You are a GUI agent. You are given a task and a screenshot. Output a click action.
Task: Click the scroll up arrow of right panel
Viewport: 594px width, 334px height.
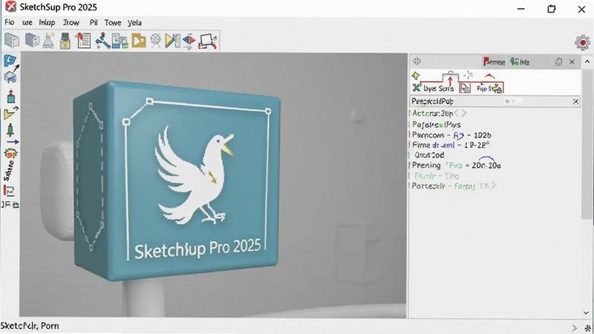point(587,61)
